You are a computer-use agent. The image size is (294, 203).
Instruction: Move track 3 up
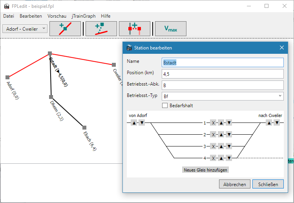click(x=221, y=146)
